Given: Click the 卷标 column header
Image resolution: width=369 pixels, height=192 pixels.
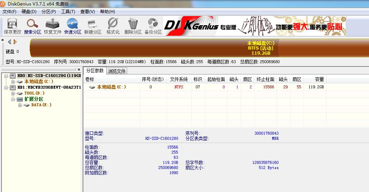Looking at the screenshot, I should click(x=112, y=80).
